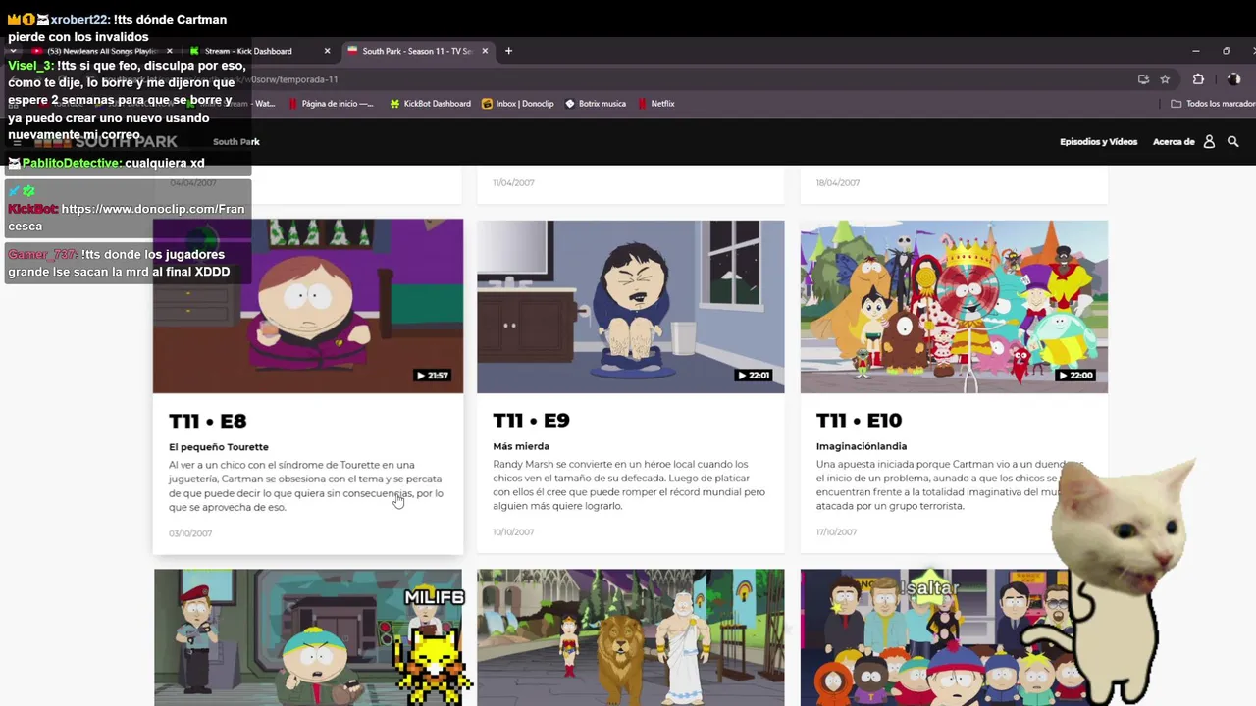Open Episodios y Videos menu
This screenshot has width=1256, height=706.
(1098, 142)
